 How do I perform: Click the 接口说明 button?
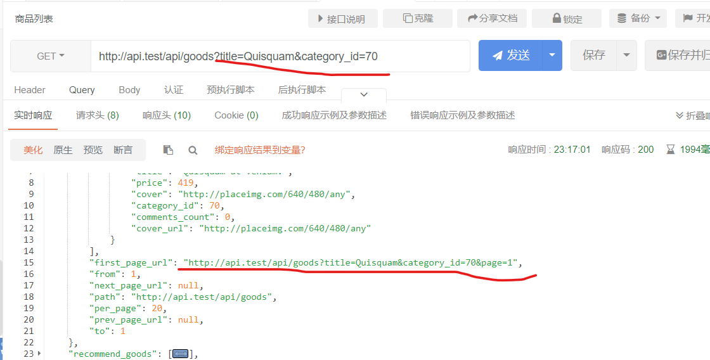click(343, 18)
